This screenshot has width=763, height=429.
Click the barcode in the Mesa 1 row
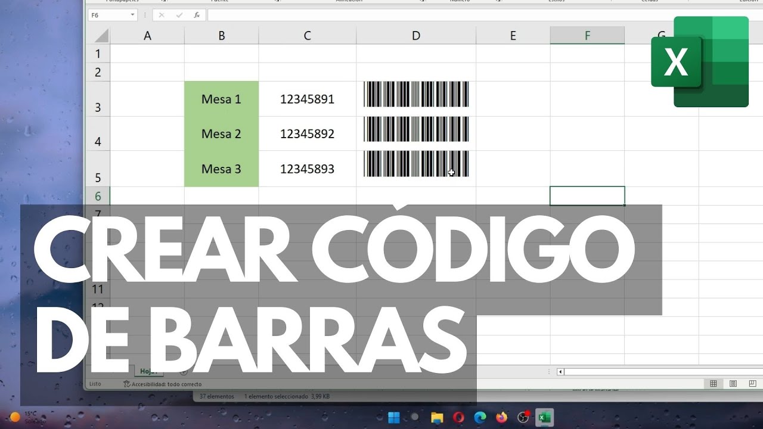click(x=416, y=94)
